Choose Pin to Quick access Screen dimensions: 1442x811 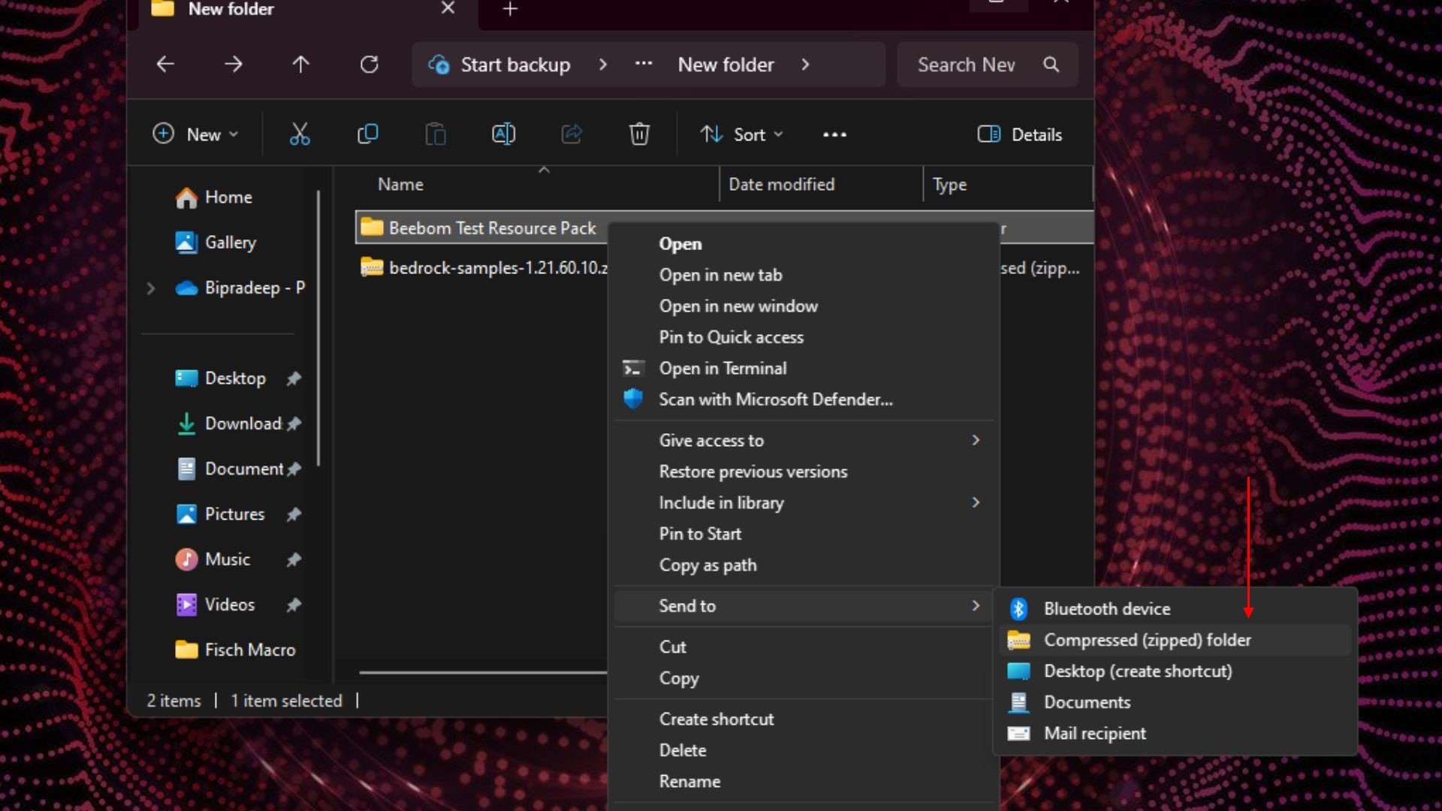click(731, 337)
